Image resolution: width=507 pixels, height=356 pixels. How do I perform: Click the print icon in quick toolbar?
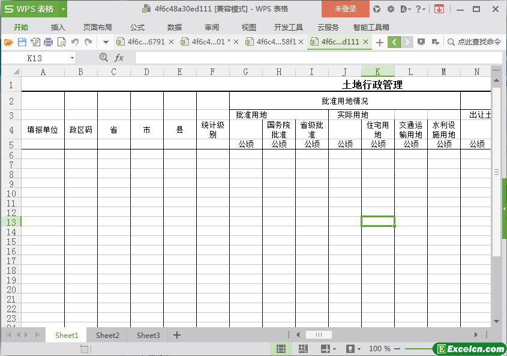click(x=48, y=42)
